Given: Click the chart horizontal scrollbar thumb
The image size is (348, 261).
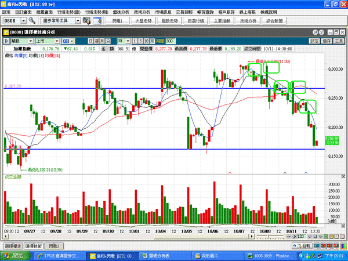Looking at the screenshot, I should [x=201, y=237].
